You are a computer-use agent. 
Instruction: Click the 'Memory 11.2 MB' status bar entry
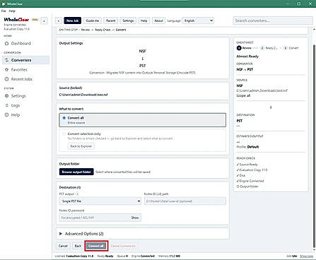click(169, 256)
